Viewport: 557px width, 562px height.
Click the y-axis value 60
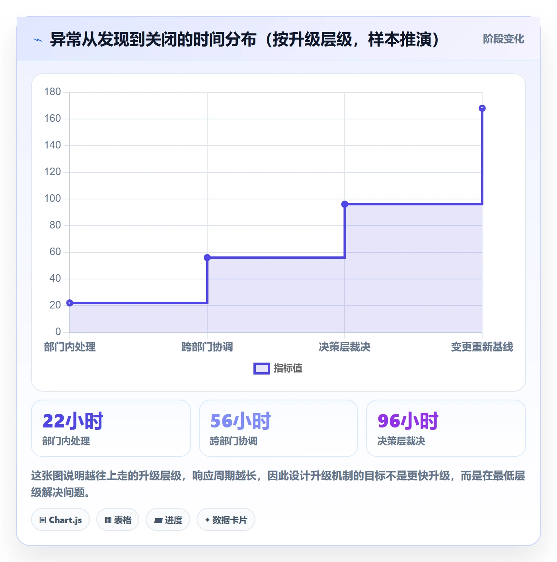click(55, 252)
